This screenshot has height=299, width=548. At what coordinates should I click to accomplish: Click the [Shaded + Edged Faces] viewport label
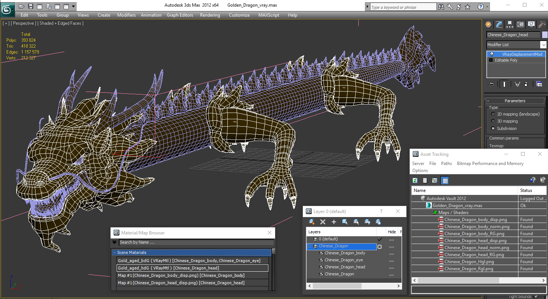tap(61, 23)
